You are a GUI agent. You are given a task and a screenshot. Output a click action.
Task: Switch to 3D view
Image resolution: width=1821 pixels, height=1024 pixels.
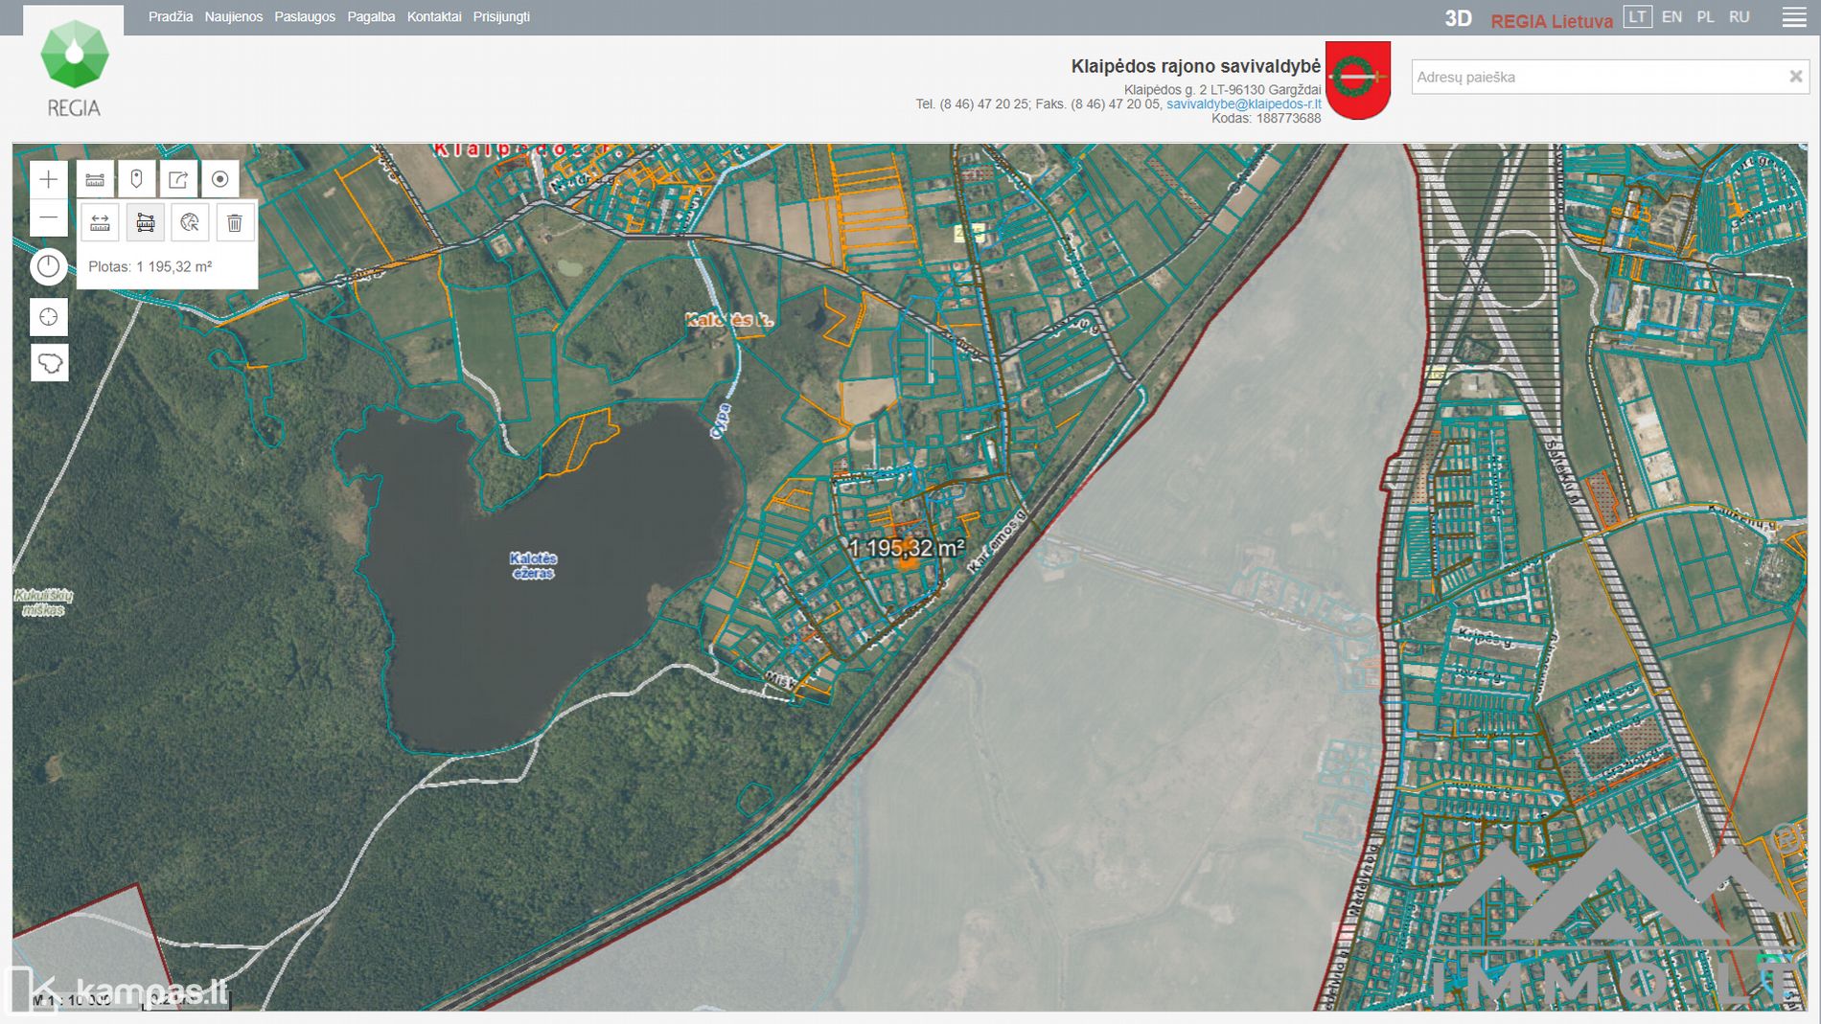(x=1458, y=19)
